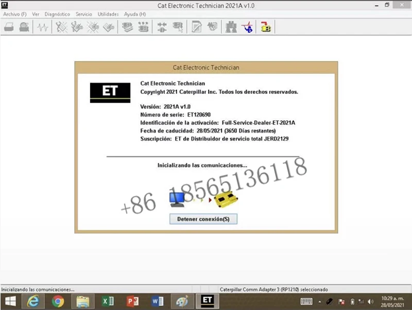Viewport: 412px width, 310px height.
Task: Click the fourth diagnostic clipboard icon
Action: 109,27
